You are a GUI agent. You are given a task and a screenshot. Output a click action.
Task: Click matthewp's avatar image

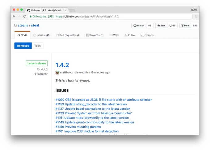point(57,73)
